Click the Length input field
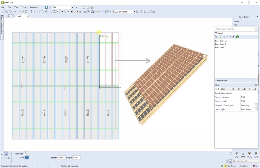This screenshot has width=260, height=168. pyautogui.click(x=61, y=157)
